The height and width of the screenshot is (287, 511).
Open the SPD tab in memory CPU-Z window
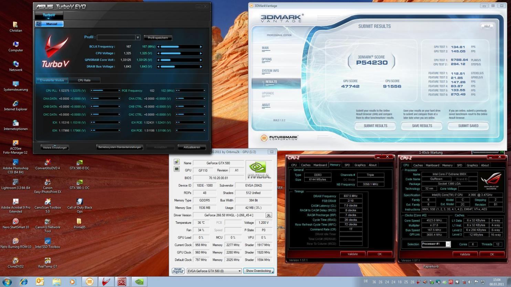[x=347, y=165]
